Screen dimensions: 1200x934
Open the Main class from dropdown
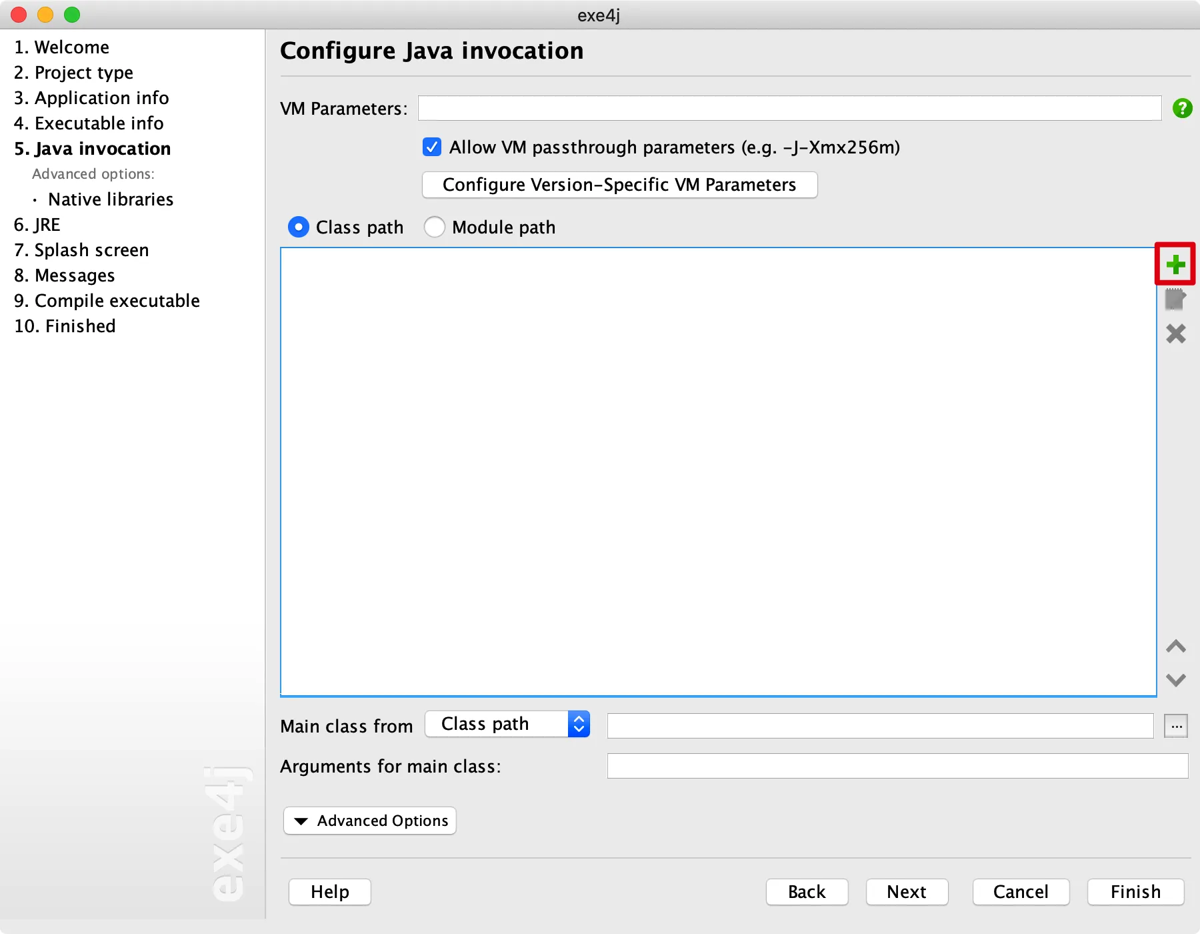(x=507, y=724)
